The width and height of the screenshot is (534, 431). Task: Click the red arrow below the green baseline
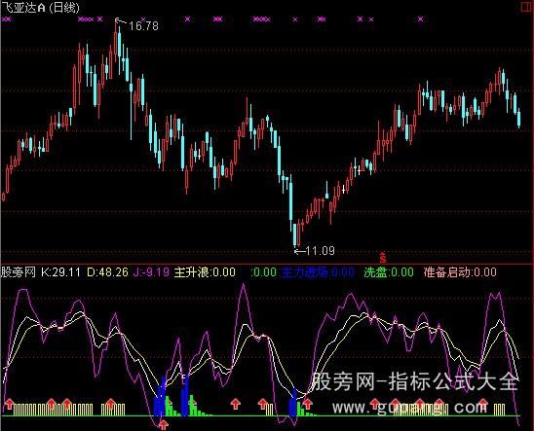click(x=164, y=424)
